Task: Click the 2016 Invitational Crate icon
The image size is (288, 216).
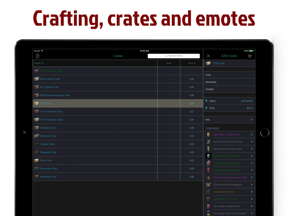Action: pyautogui.click(x=37, y=71)
